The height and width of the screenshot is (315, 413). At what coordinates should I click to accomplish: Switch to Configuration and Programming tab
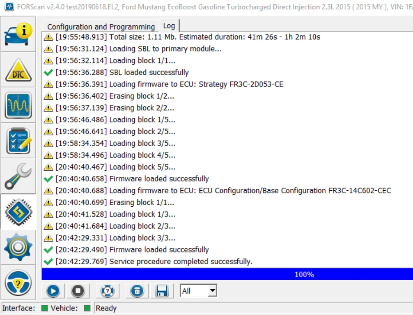[101, 27]
